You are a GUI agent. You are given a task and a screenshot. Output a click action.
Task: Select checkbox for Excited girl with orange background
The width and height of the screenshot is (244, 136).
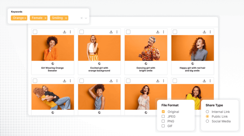(82, 32)
